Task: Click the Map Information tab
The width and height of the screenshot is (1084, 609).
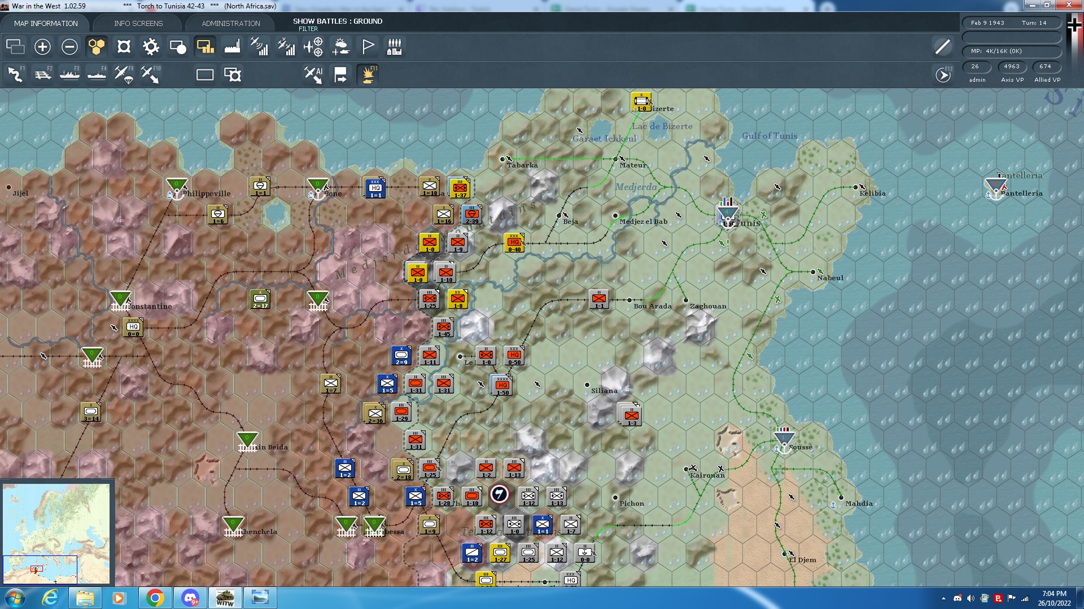Action: point(46,23)
